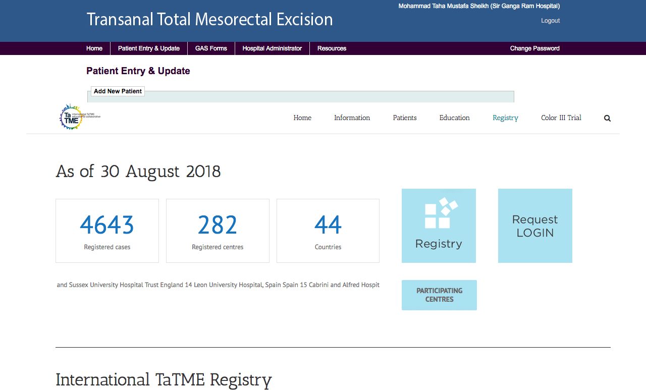Go to Home in the TaTME navigation
The width and height of the screenshot is (646, 390).
(302, 118)
